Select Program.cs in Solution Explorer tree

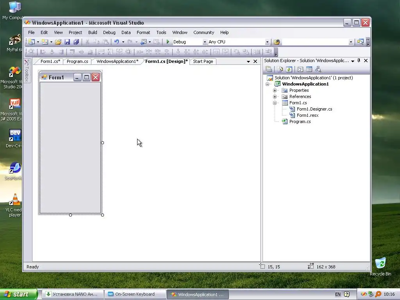[300, 122]
